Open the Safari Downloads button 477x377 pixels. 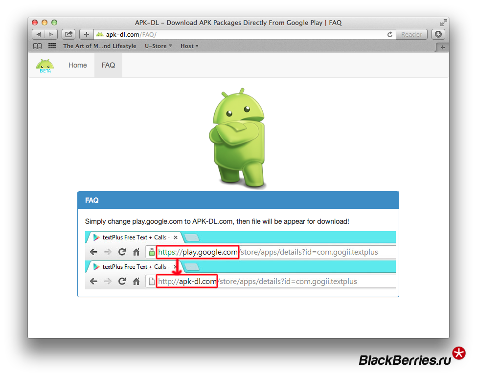[438, 34]
